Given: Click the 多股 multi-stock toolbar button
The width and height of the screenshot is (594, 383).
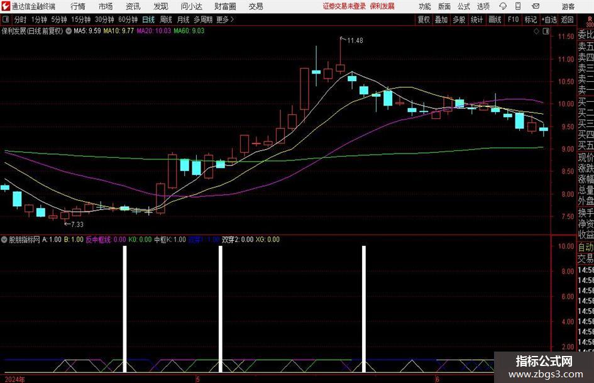Looking at the screenshot, I should pos(459,19).
